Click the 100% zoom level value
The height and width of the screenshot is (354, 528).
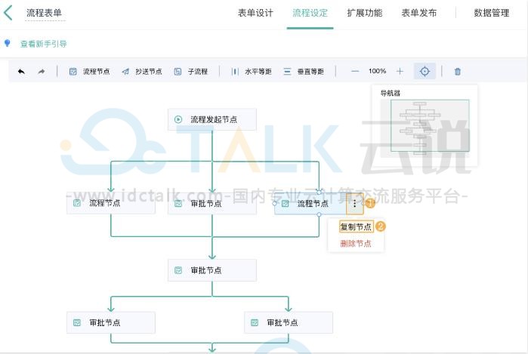pyautogui.click(x=377, y=71)
